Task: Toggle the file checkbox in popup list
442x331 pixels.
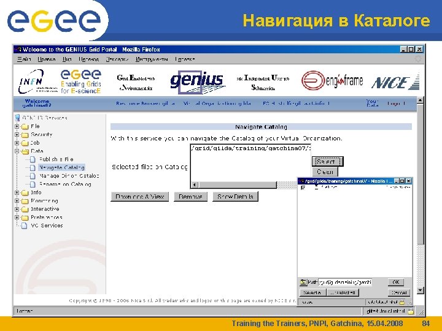Action: 303,188
